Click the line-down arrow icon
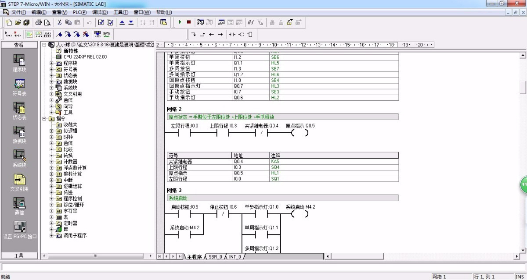Viewport: 527px width, 280px height. click(194, 34)
